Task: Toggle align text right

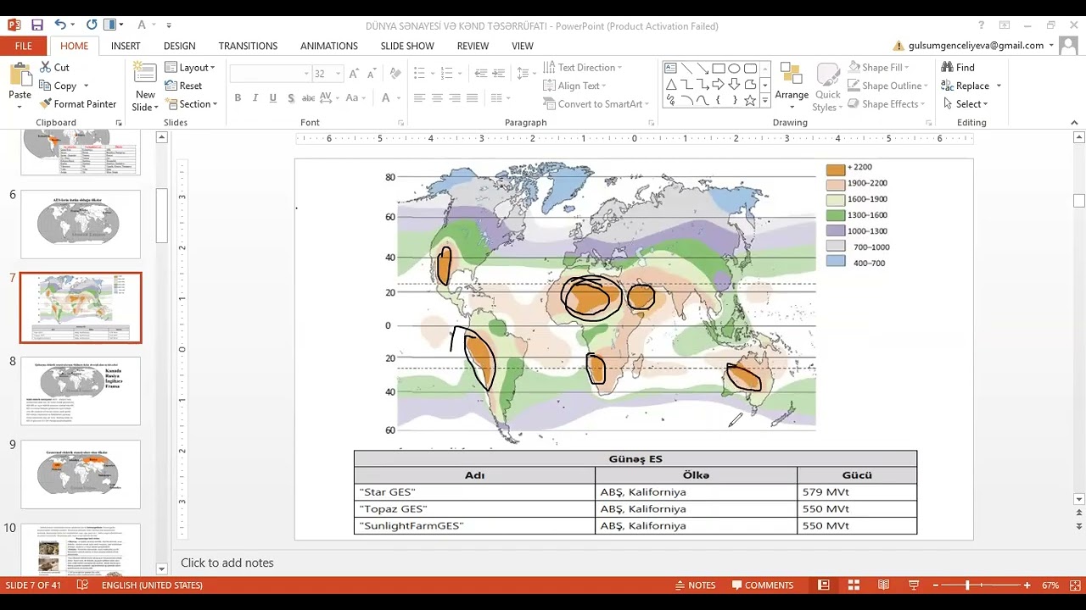Action: point(455,98)
